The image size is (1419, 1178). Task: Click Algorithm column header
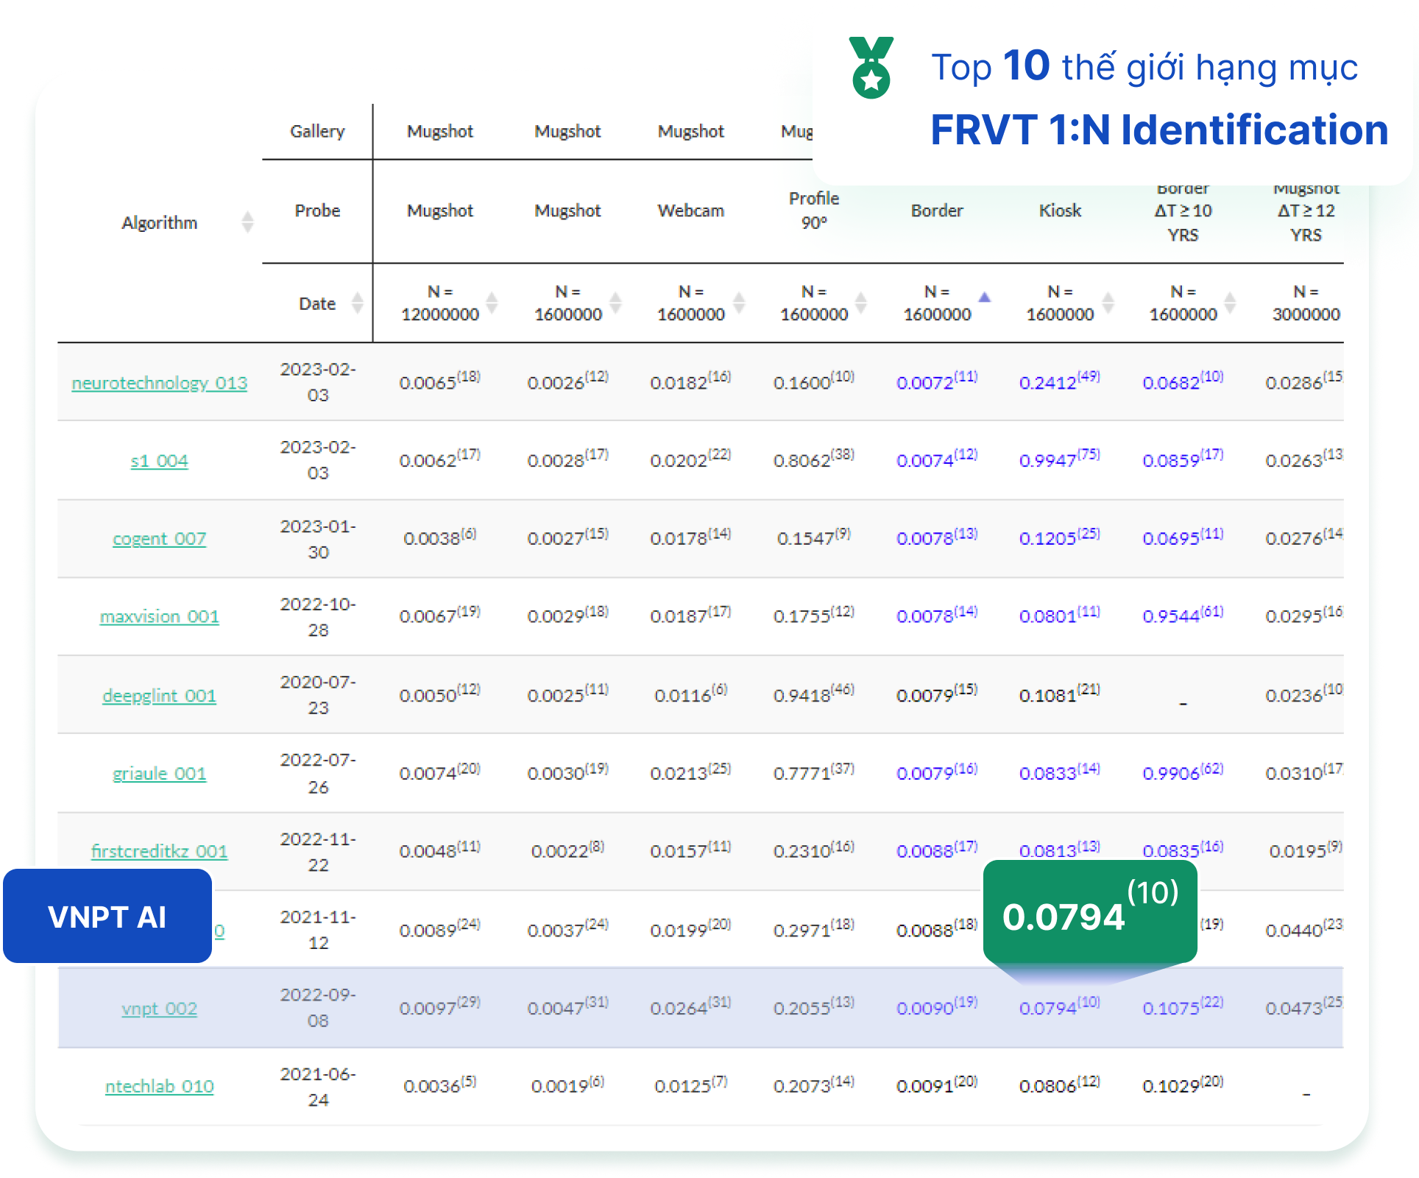tap(159, 222)
